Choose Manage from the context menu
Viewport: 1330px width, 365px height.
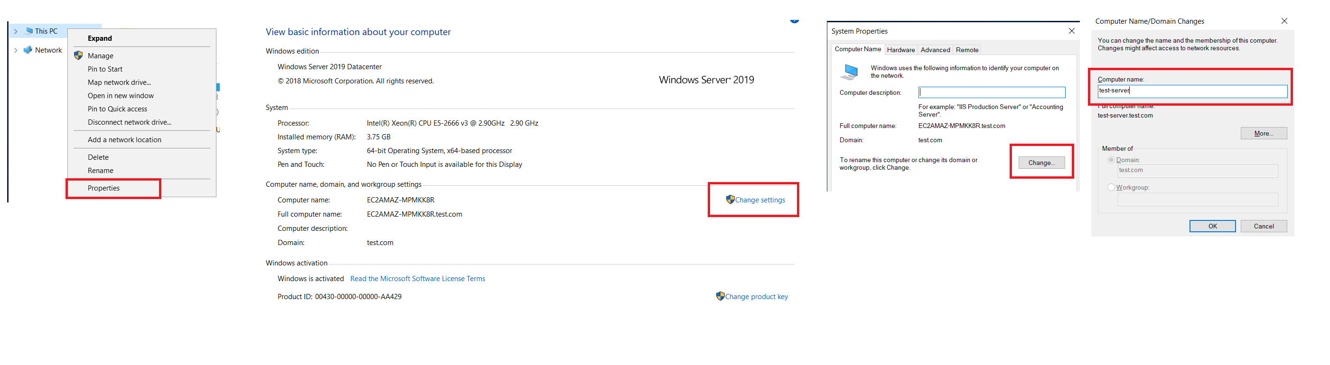(141, 55)
